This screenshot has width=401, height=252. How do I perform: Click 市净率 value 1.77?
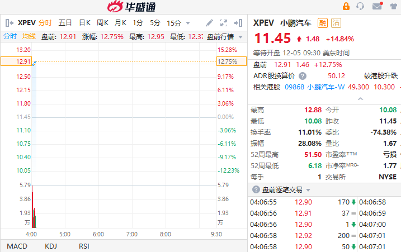(x=390, y=166)
